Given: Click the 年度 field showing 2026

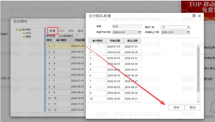Looking at the screenshot, I should pos(127,27).
